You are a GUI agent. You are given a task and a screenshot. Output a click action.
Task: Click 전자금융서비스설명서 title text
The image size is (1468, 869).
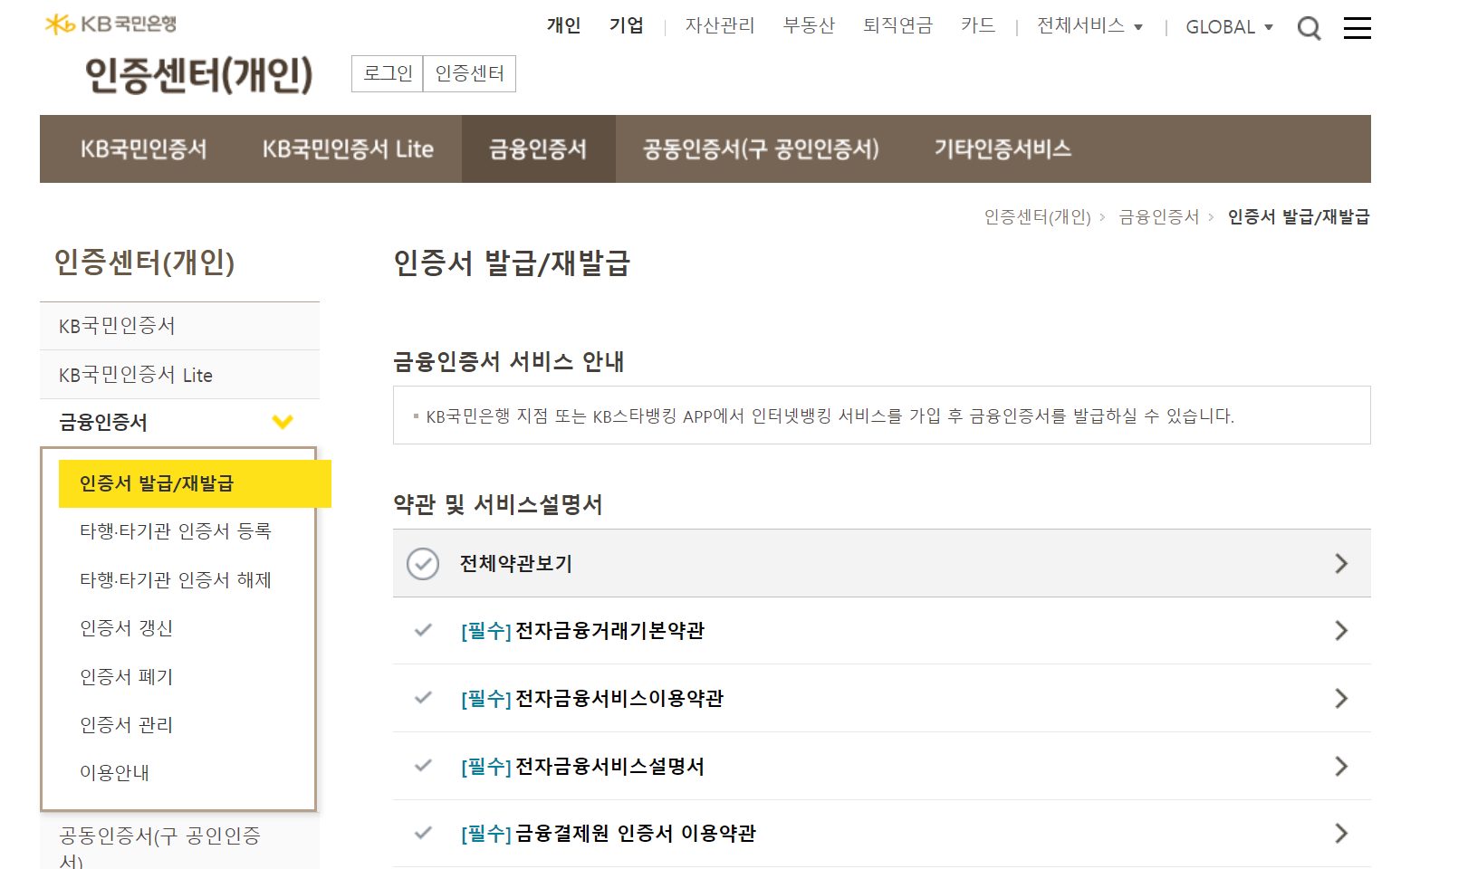(x=609, y=767)
